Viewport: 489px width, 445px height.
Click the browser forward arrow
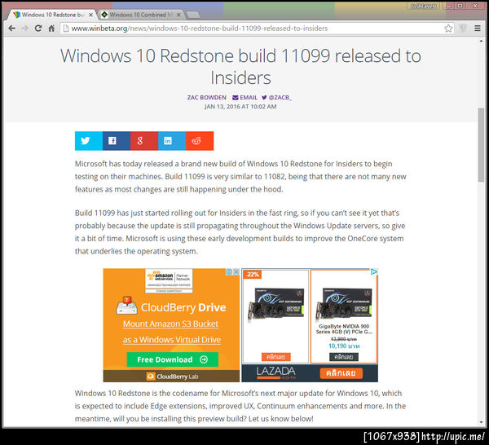point(25,29)
